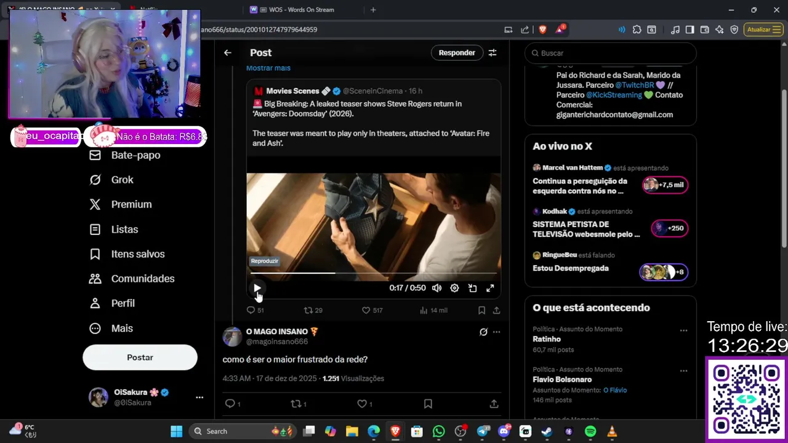Open @KickStreaming mention link

(x=614, y=95)
